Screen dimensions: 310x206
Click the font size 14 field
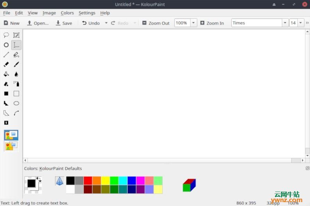point(293,23)
